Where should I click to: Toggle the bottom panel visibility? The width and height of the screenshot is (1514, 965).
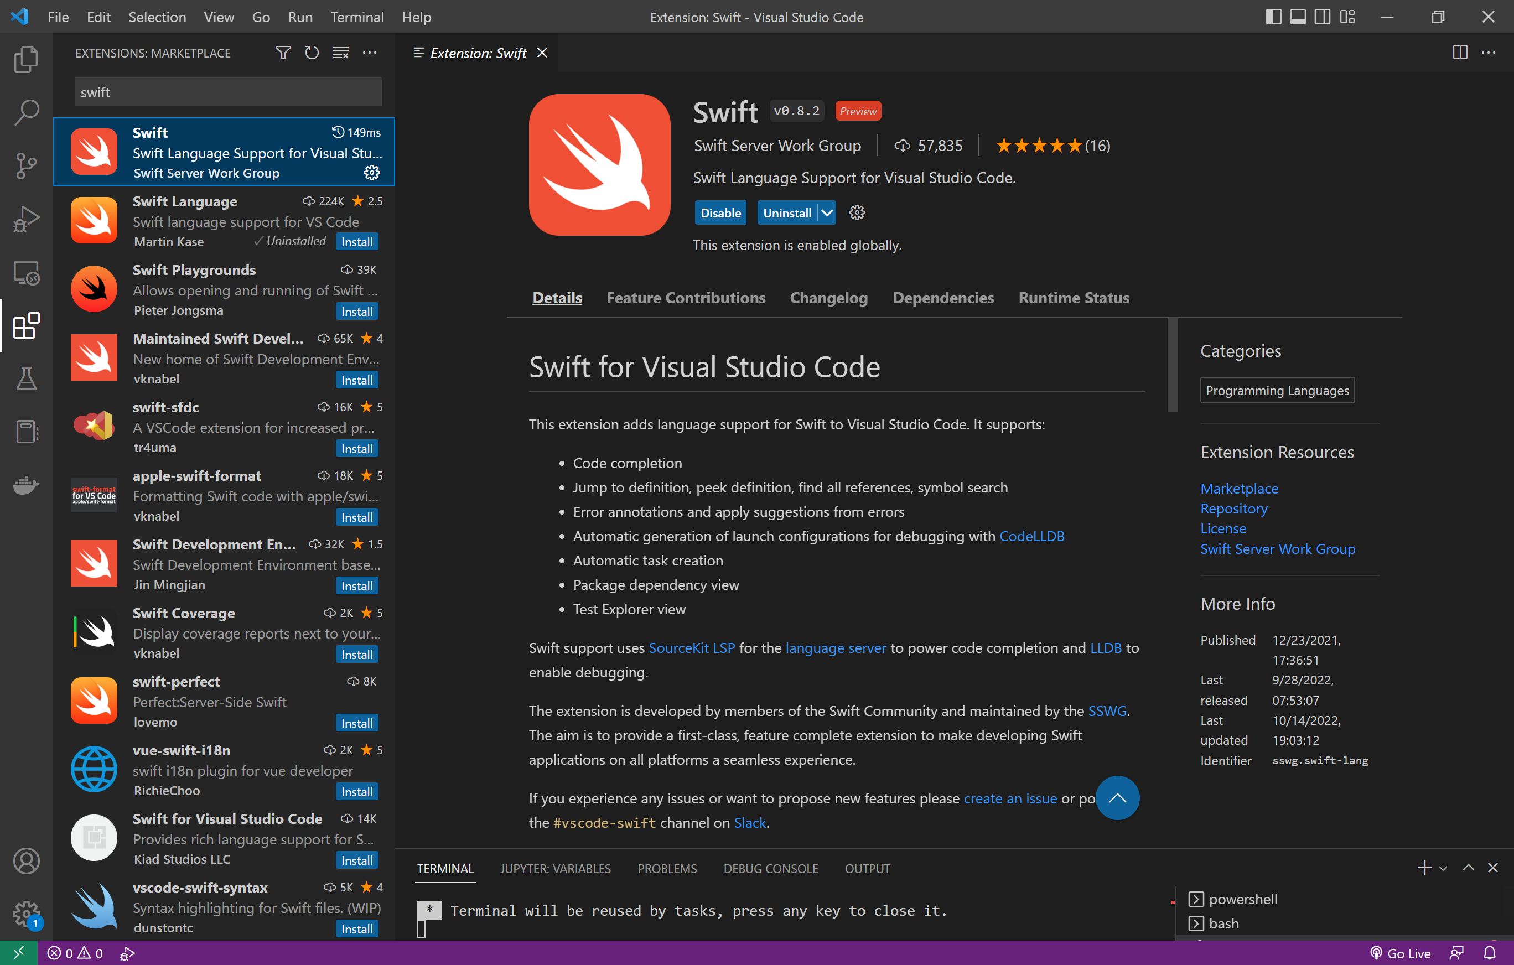[1297, 17]
